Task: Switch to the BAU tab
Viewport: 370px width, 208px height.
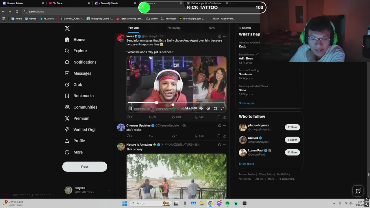Action: 212,28
